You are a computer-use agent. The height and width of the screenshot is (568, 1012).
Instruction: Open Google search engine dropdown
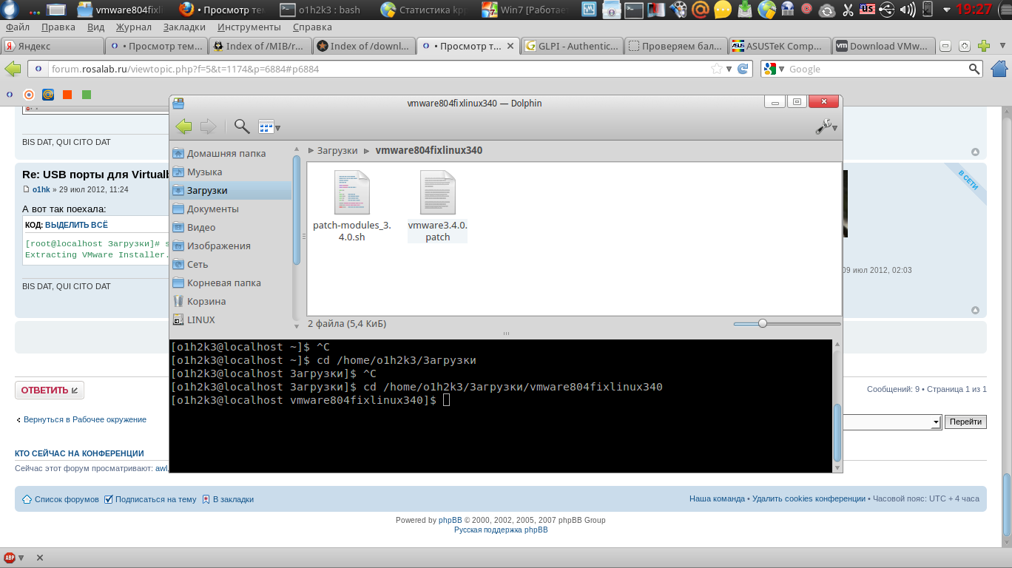774,69
